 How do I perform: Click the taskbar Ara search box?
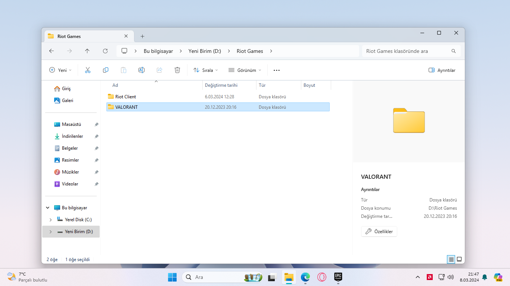tap(223, 277)
